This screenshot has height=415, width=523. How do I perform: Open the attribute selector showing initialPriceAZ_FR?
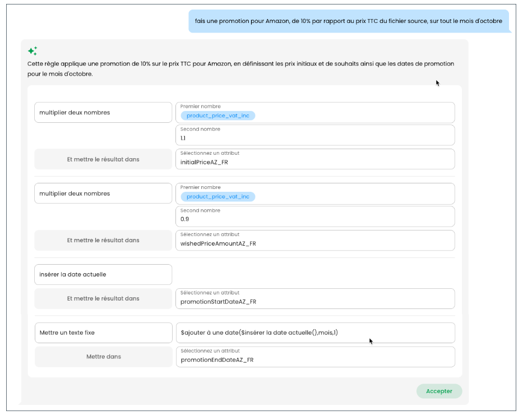[x=315, y=159]
